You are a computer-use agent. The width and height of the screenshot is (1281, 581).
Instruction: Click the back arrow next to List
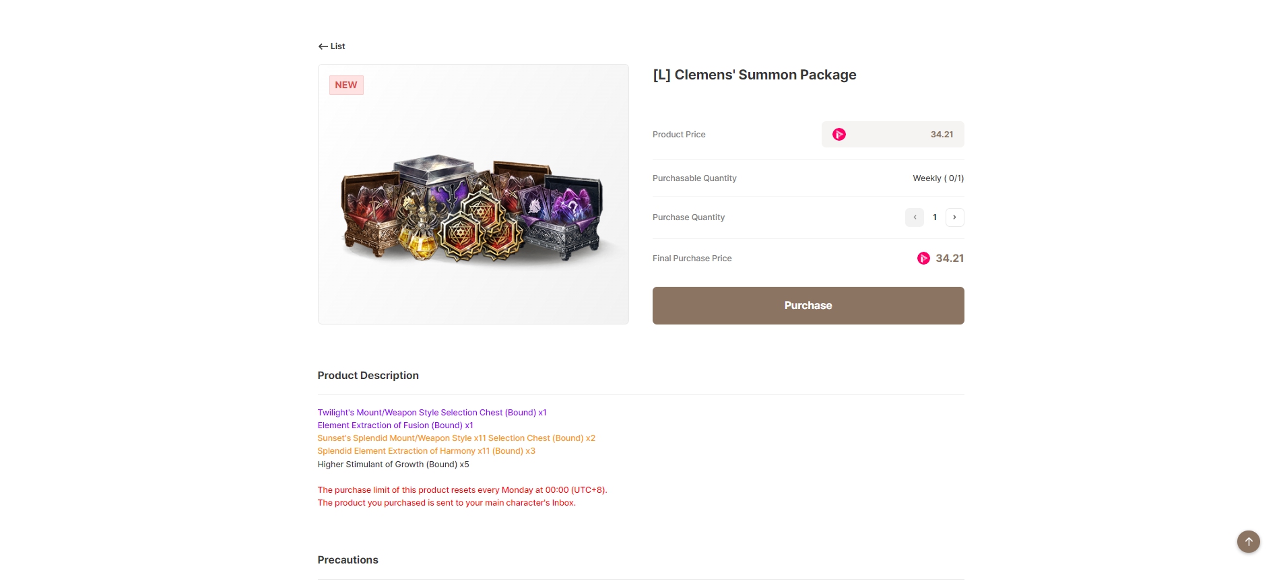(323, 46)
